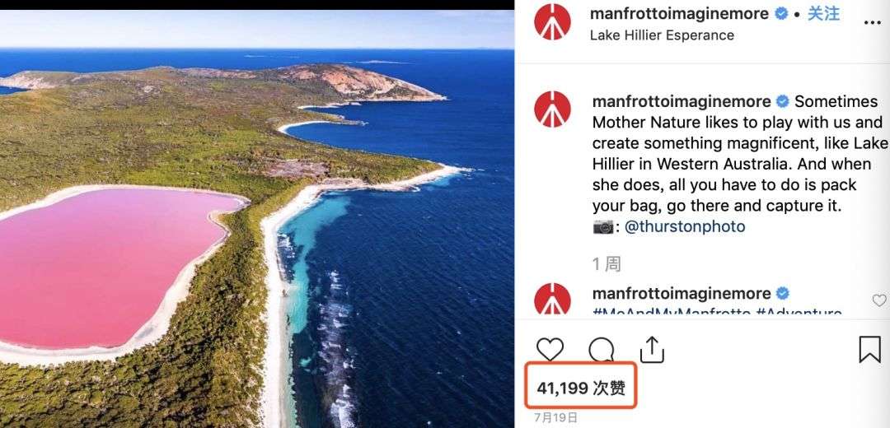Click the Lake Hillier aerial photo
Viewport: 890px width, 428px height.
tap(256, 218)
